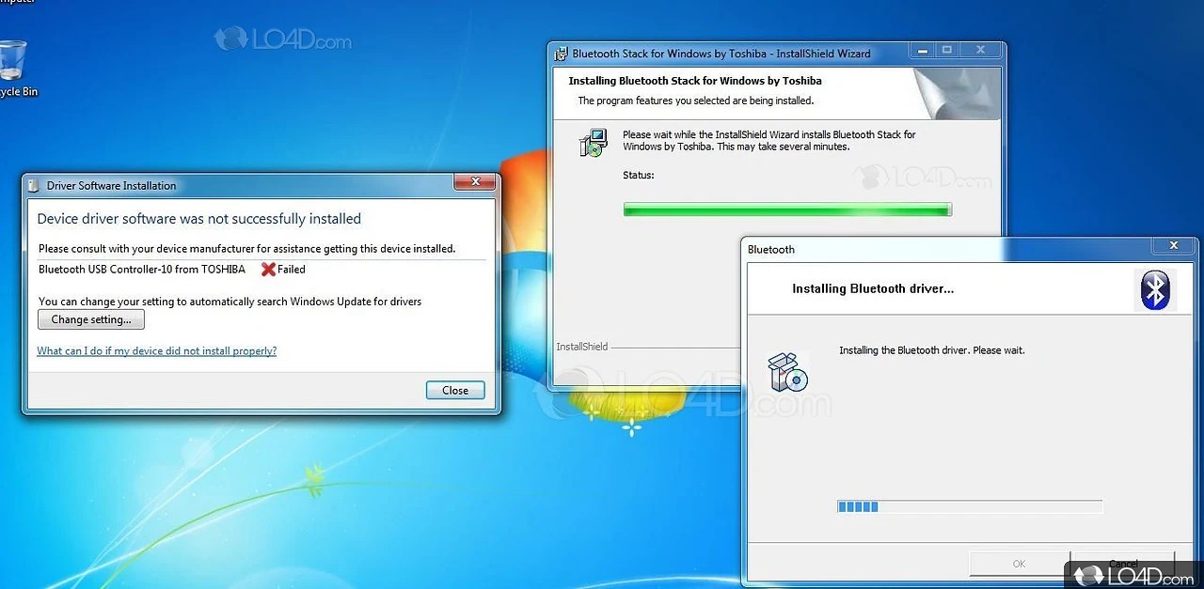This screenshot has height=589, width=1204.
Task: Click the "Status:" label in the InstallShield Wizard
Action: pyautogui.click(x=638, y=176)
